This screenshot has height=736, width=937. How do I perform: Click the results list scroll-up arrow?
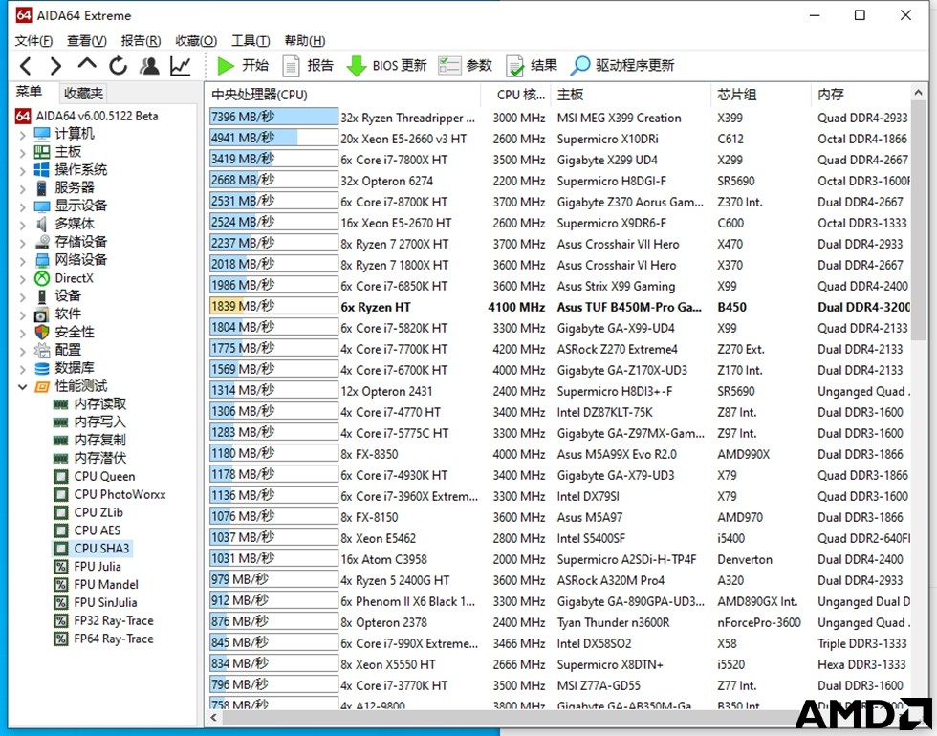[x=919, y=93]
